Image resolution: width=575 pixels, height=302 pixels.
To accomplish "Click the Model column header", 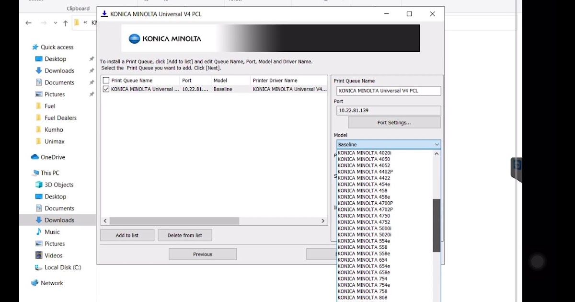I will [x=220, y=81].
